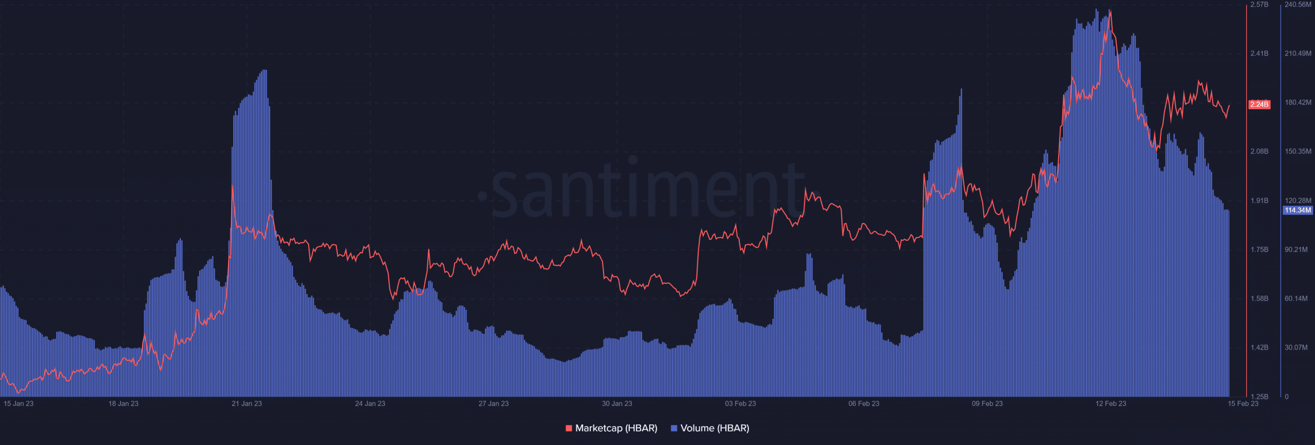Click the 1.42B marketcap axis value

[x=1259, y=347]
